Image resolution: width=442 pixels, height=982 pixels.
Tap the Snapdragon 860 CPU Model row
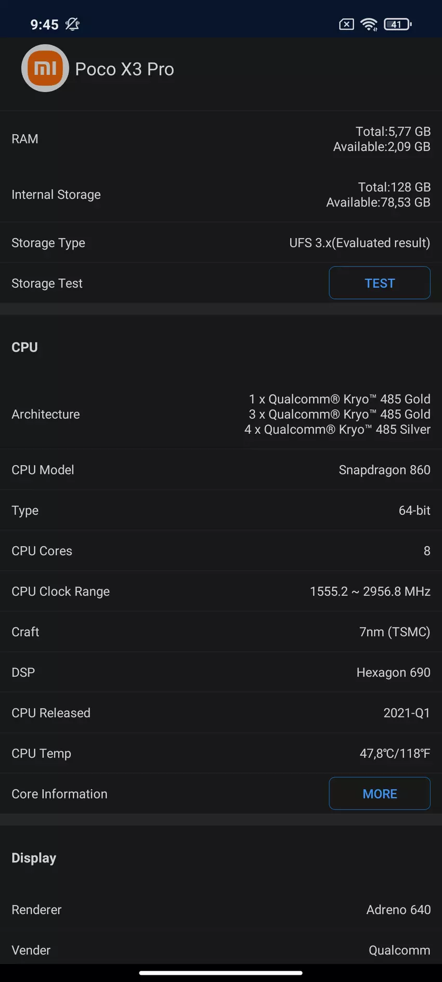point(221,470)
